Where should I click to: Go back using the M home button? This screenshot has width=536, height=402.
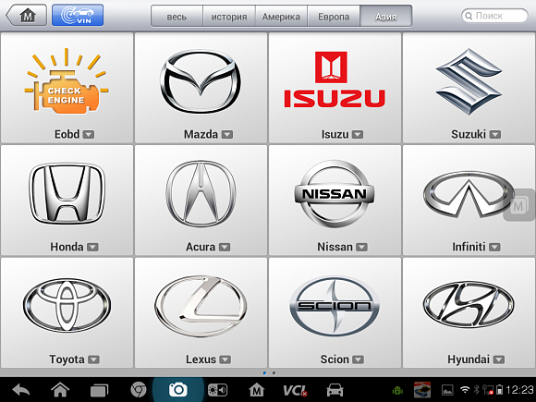coord(27,15)
